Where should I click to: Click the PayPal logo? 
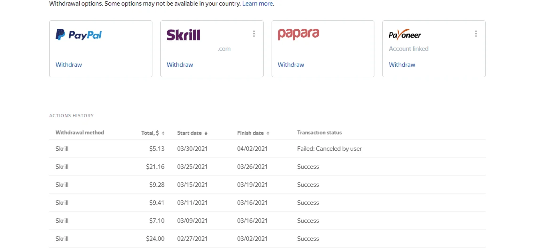pos(78,35)
